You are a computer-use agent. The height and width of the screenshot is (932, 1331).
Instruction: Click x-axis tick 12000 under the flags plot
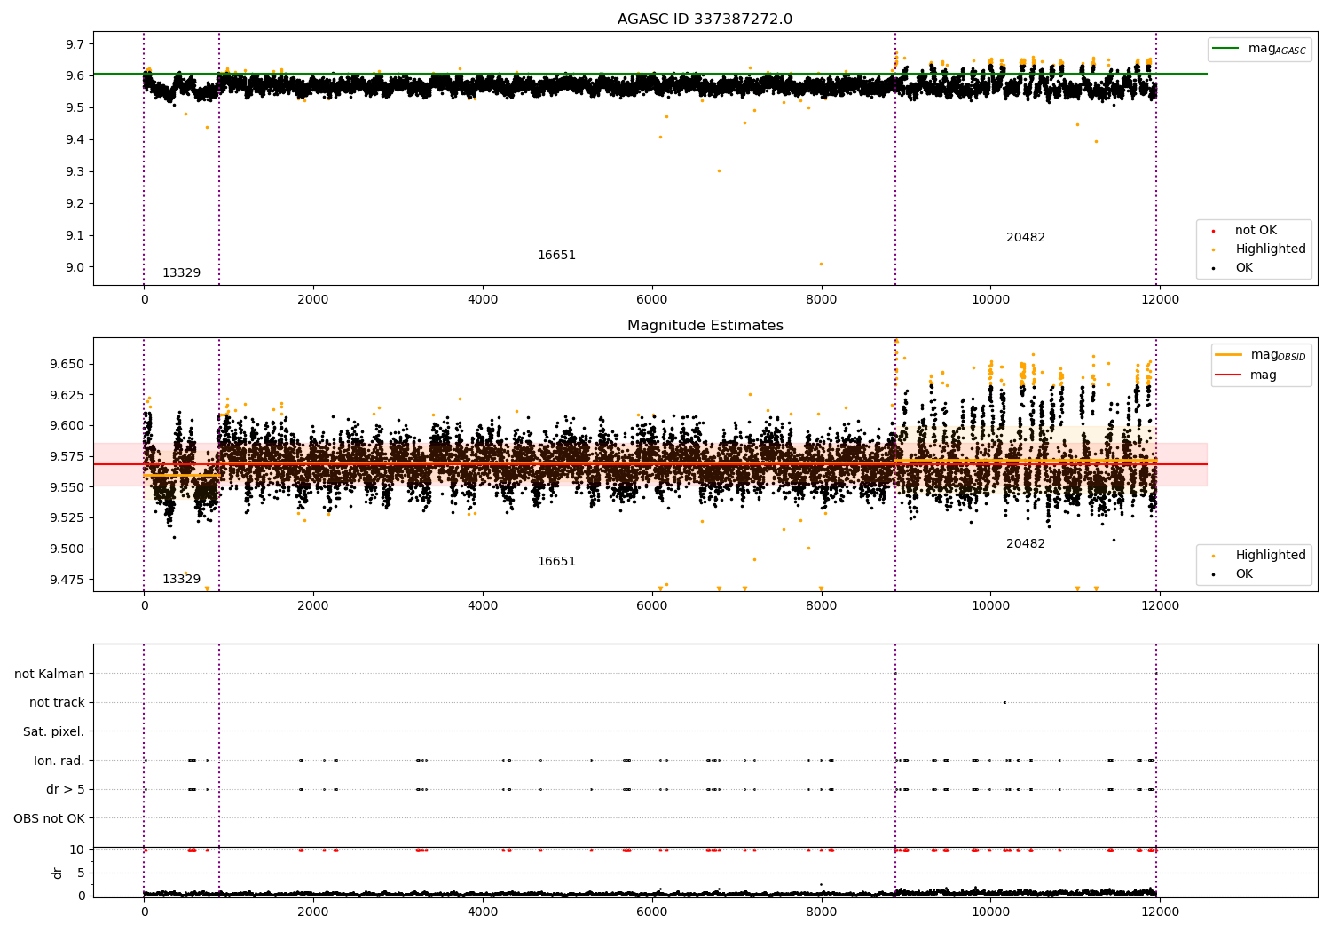click(x=1160, y=912)
